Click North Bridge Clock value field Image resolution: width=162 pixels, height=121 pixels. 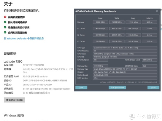pyautogui.click(x=150, y=60)
